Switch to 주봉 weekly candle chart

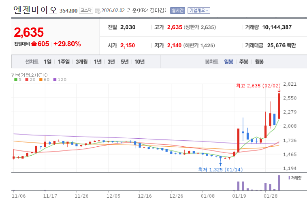click(243, 62)
